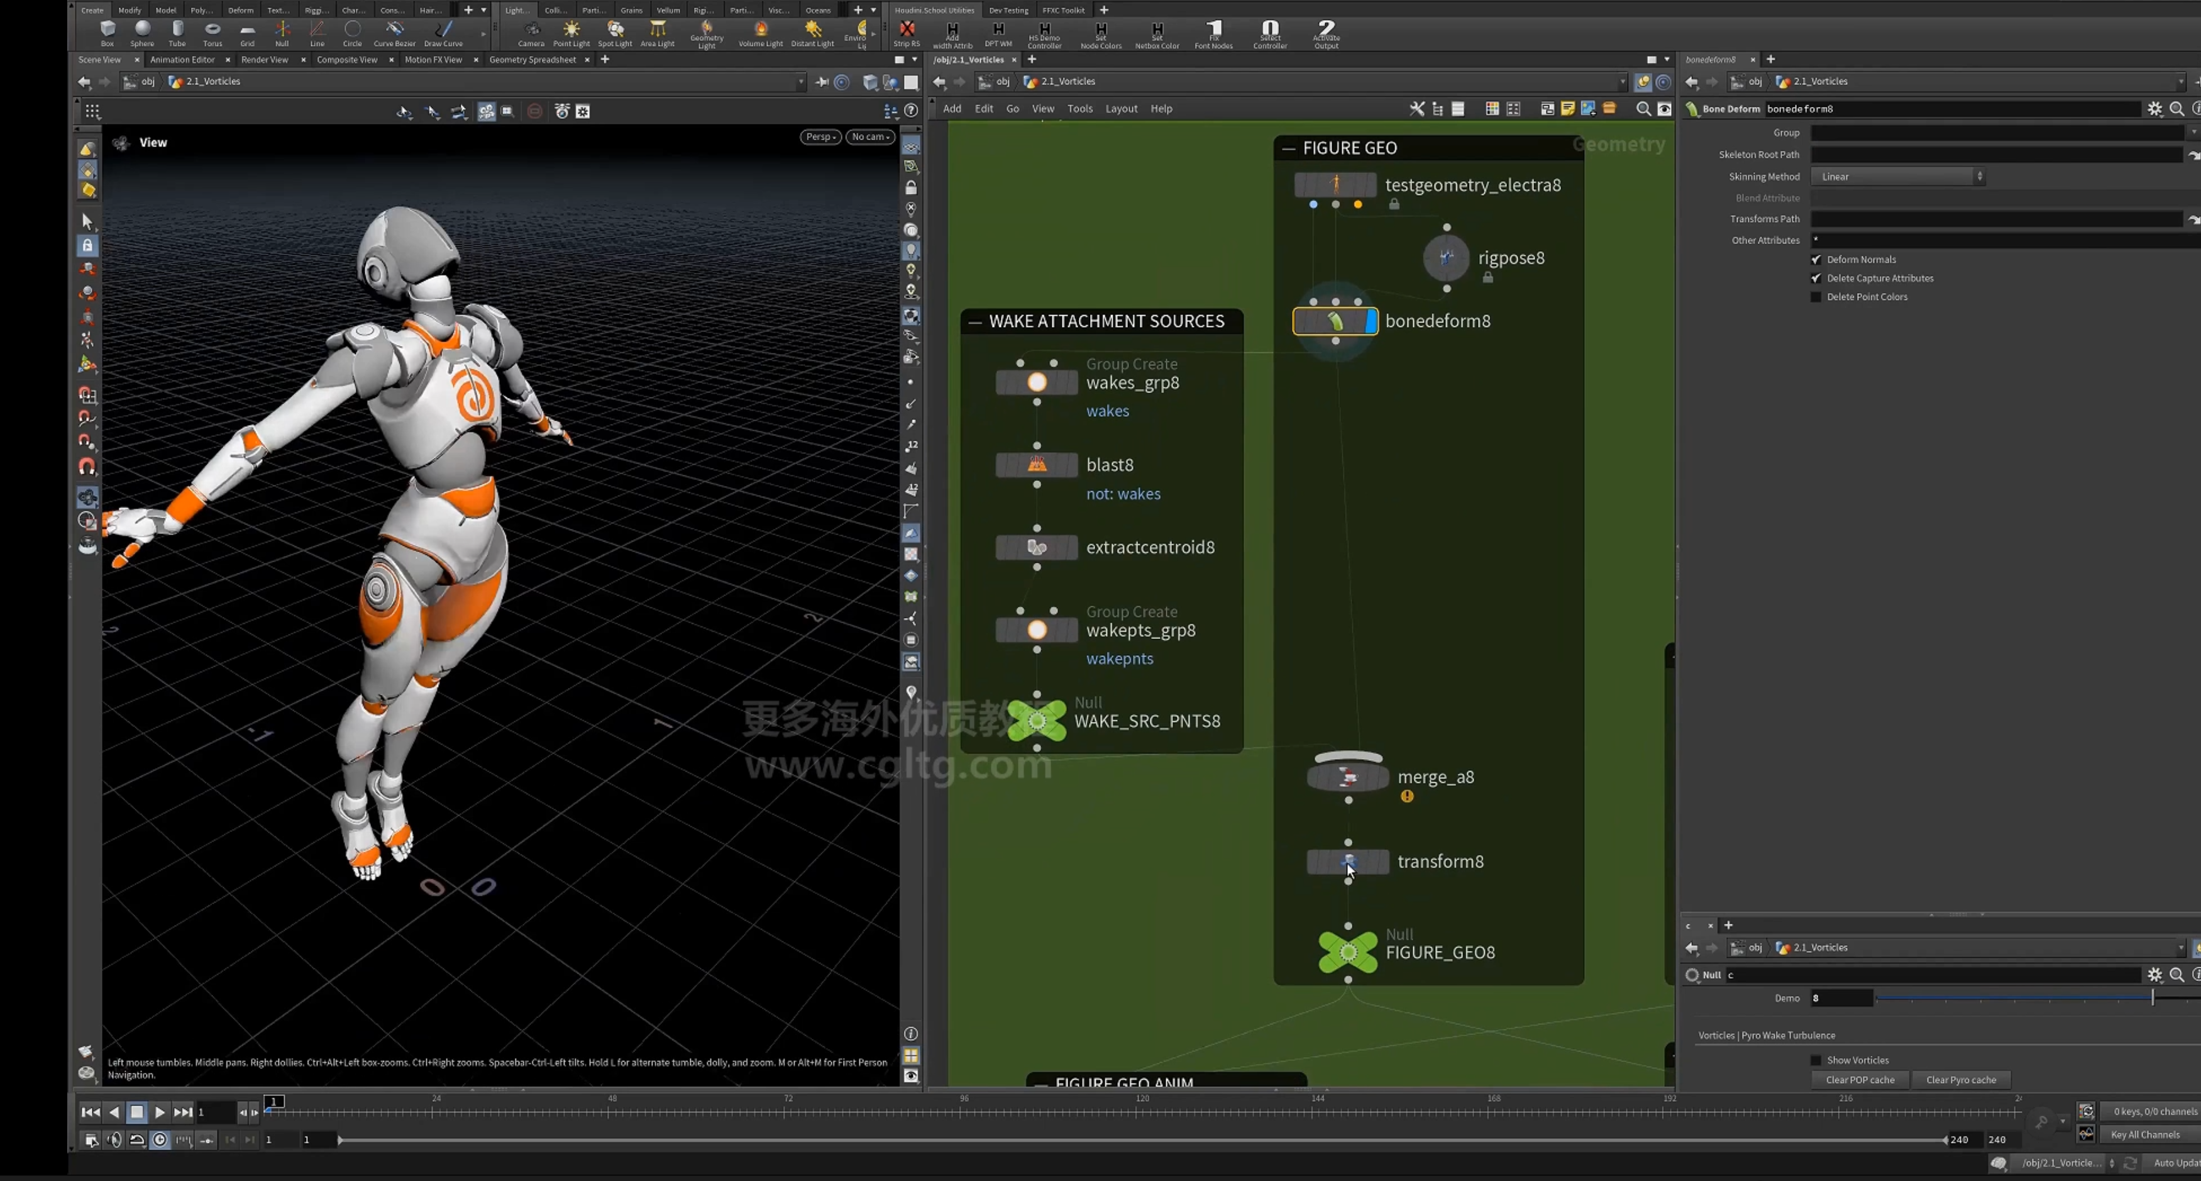This screenshot has height=1181, width=2201.
Task: Add a Torus from the shelf
Action: pos(212,33)
